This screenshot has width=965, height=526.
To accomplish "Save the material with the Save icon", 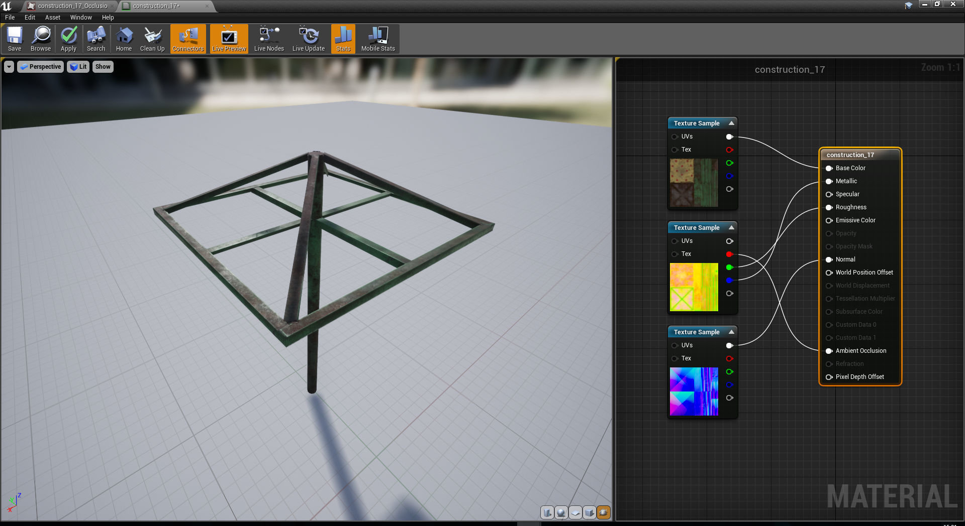I will click(15, 39).
